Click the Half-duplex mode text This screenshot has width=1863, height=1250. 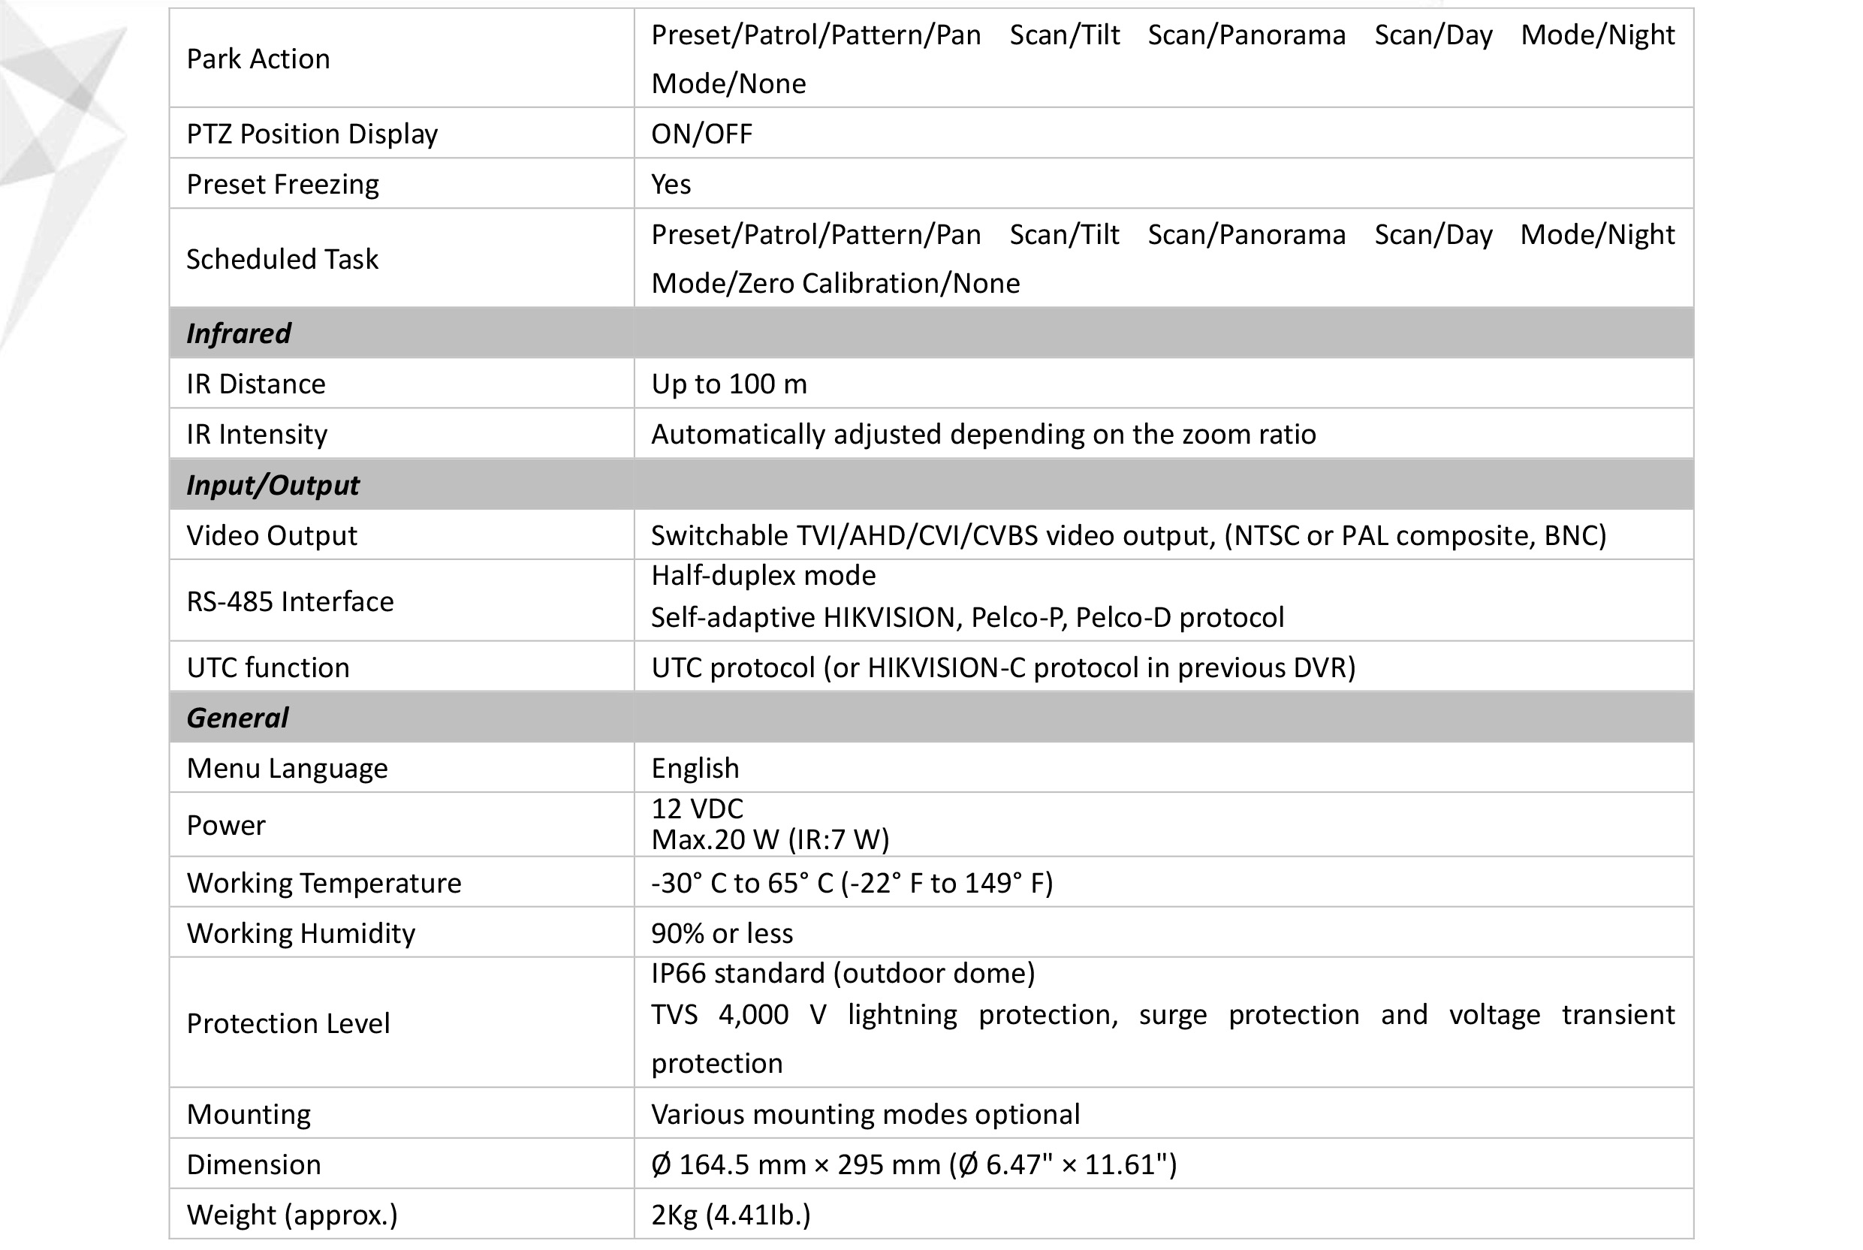(763, 576)
